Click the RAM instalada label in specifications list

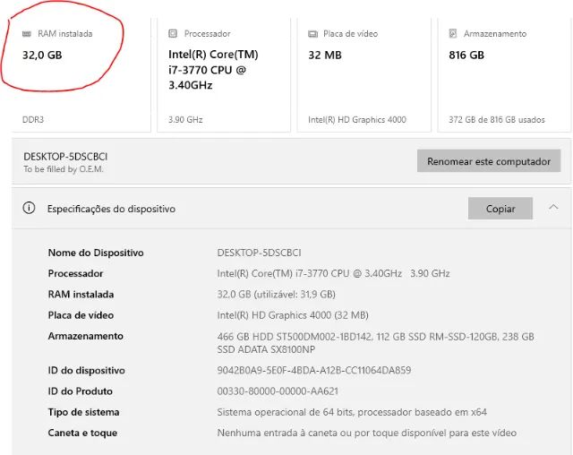[x=81, y=294]
